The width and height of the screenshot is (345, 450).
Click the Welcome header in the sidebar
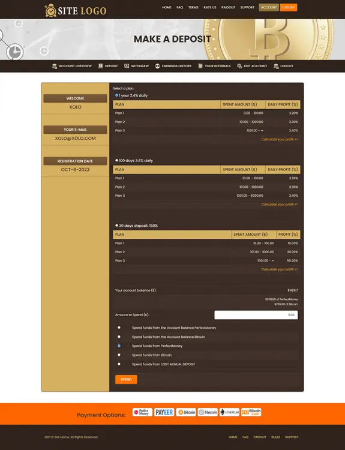75,98
